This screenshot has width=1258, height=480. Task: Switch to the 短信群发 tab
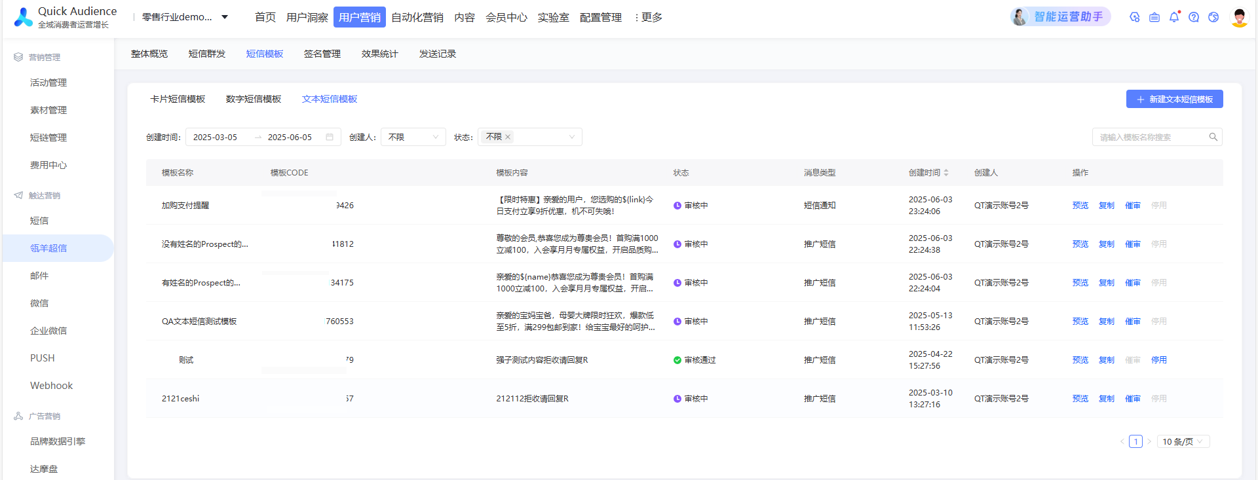[x=207, y=54]
